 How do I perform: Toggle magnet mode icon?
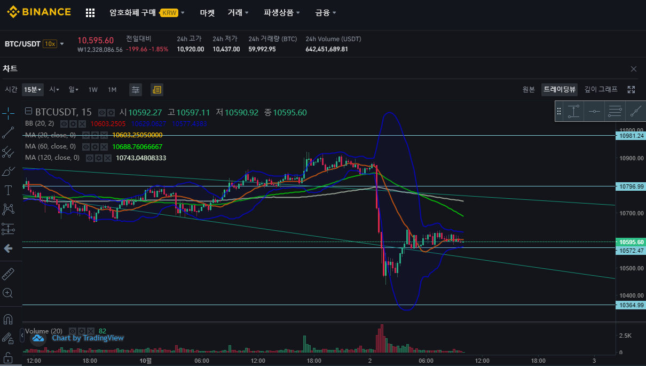[8, 319]
